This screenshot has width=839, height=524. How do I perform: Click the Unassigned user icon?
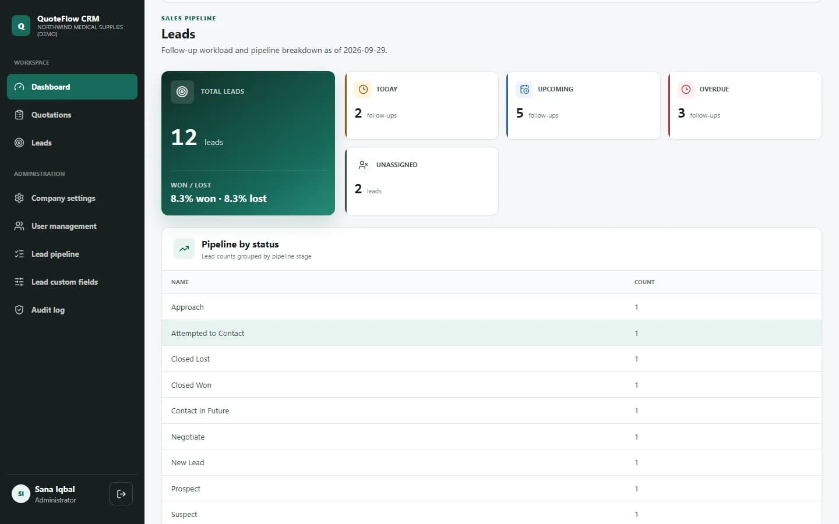click(363, 165)
